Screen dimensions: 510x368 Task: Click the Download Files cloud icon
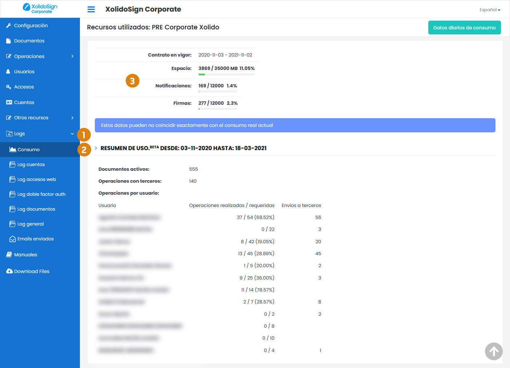[9, 271]
